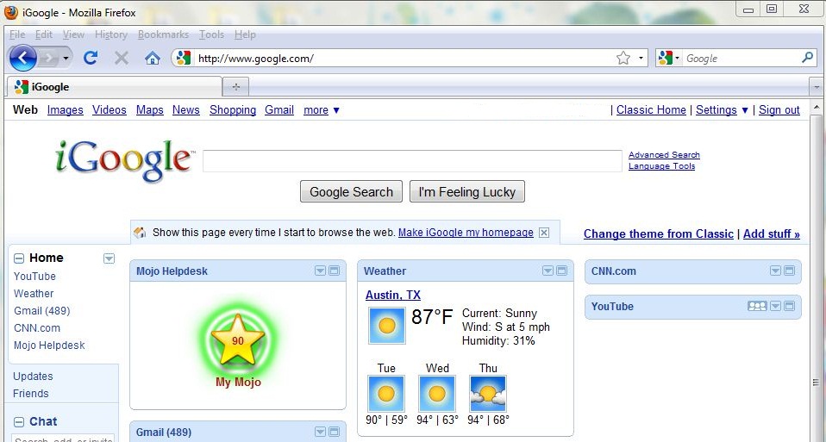Screen dimensions: 826x442
Task: Click the stop loading X icon
Action: click(122, 58)
